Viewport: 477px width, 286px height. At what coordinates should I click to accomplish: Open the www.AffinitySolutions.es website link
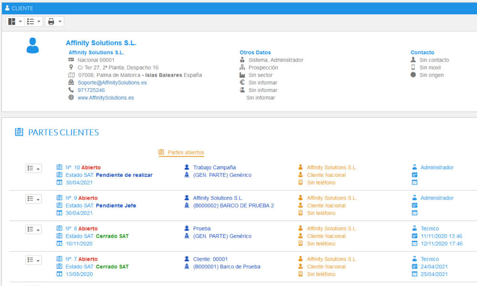click(105, 98)
